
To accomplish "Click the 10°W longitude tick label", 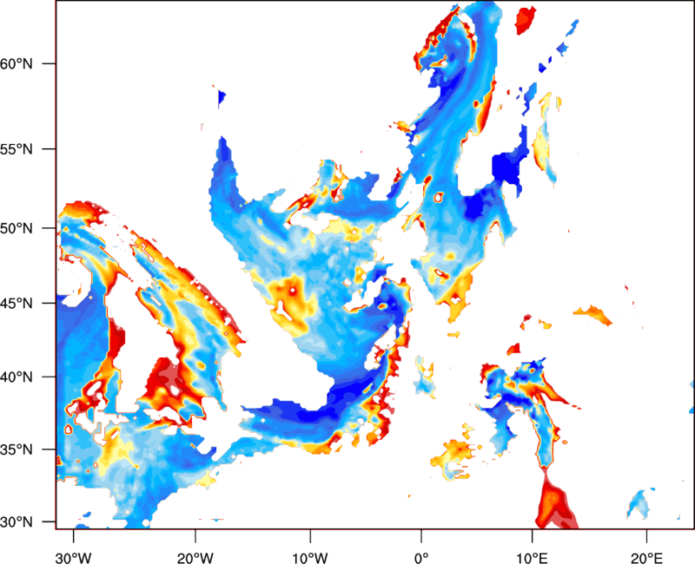I will click(x=309, y=556).
